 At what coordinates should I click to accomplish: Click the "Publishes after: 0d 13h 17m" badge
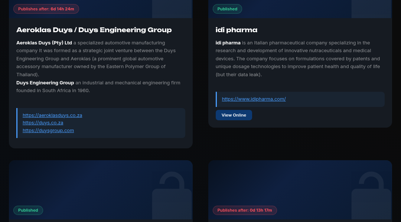[x=245, y=210]
